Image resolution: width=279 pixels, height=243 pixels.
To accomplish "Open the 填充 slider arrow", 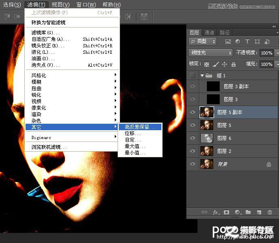I will point(277,64).
